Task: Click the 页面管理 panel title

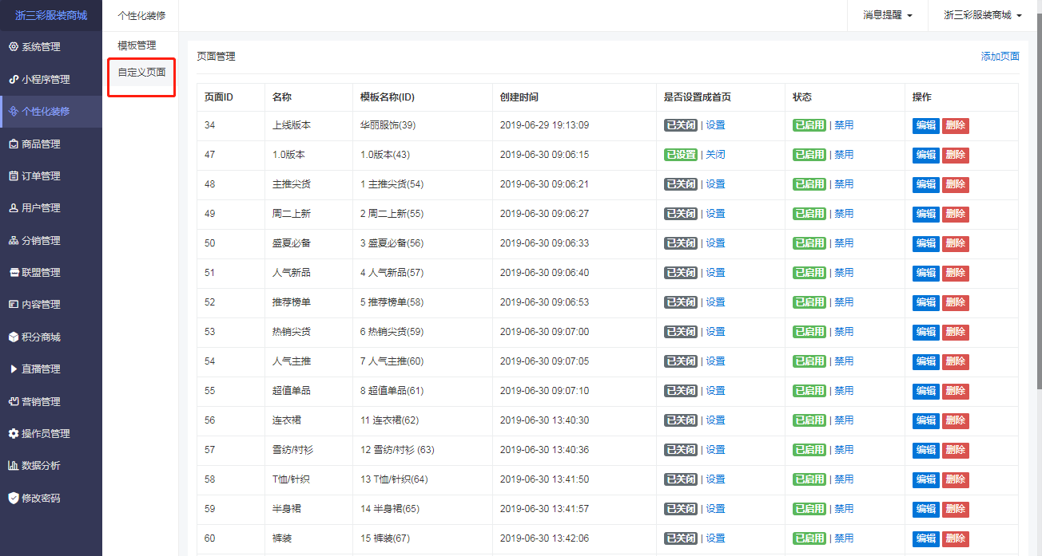Action: (x=217, y=57)
